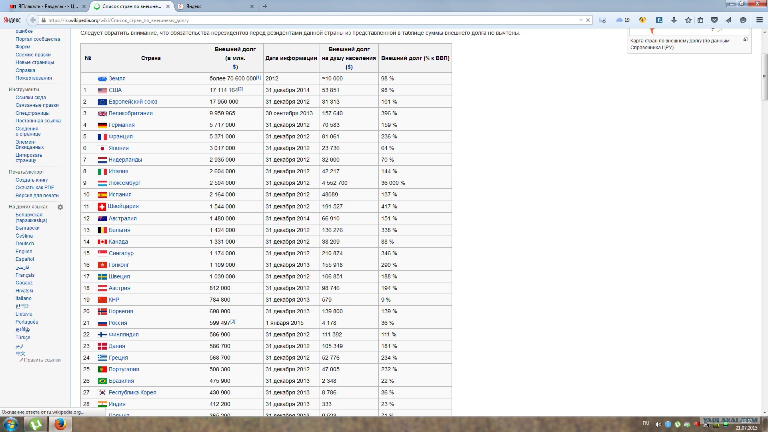The height and width of the screenshot is (432, 768).
Task: Open the Республика Корея link
Action: [x=132, y=393]
